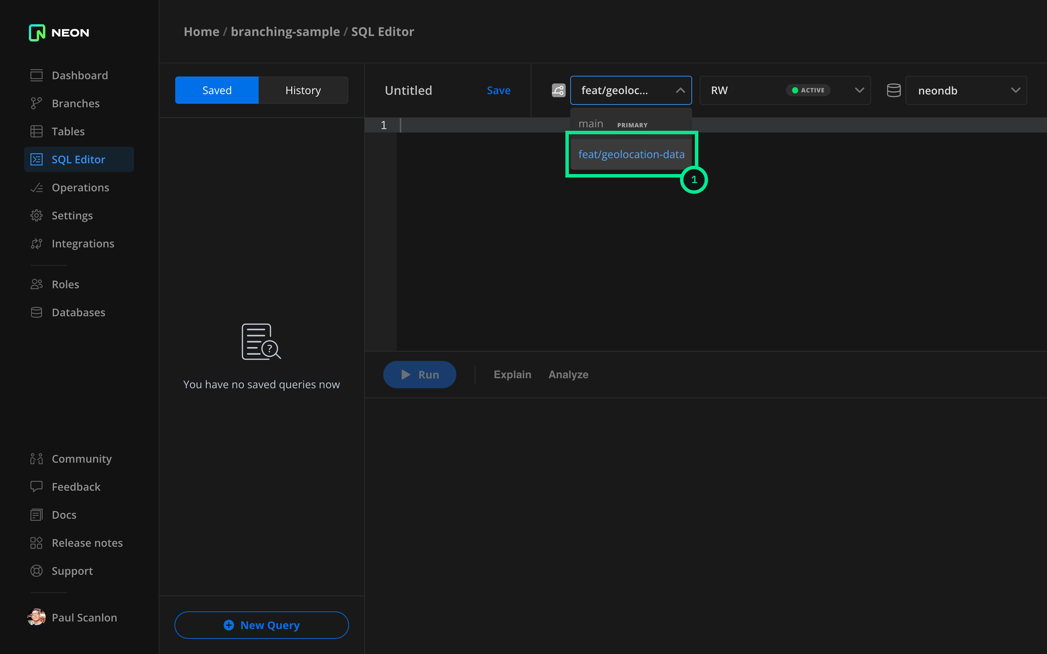
Task: Open the Operations page
Action: pyautogui.click(x=80, y=187)
